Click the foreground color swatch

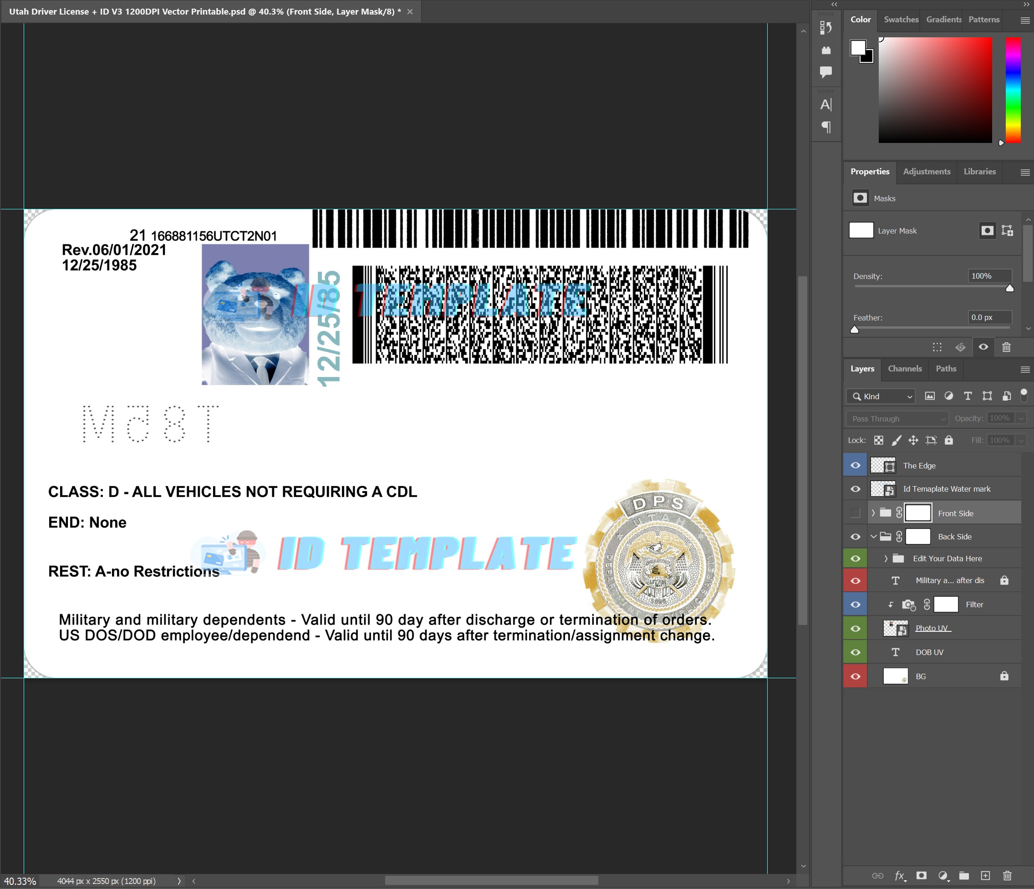(858, 47)
